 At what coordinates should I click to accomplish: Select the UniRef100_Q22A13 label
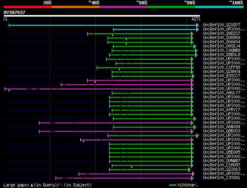coord(222,169)
